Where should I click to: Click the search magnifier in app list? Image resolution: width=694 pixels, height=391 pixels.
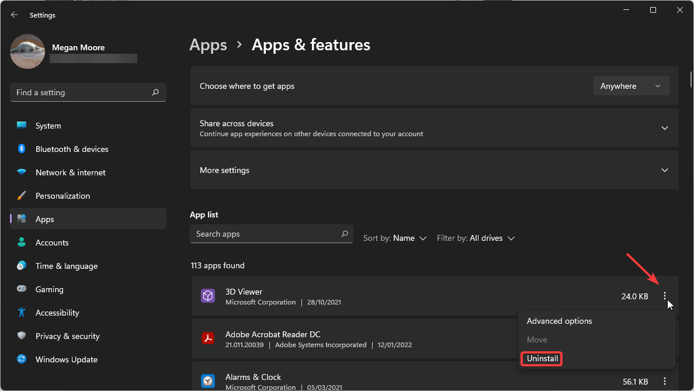coord(345,234)
